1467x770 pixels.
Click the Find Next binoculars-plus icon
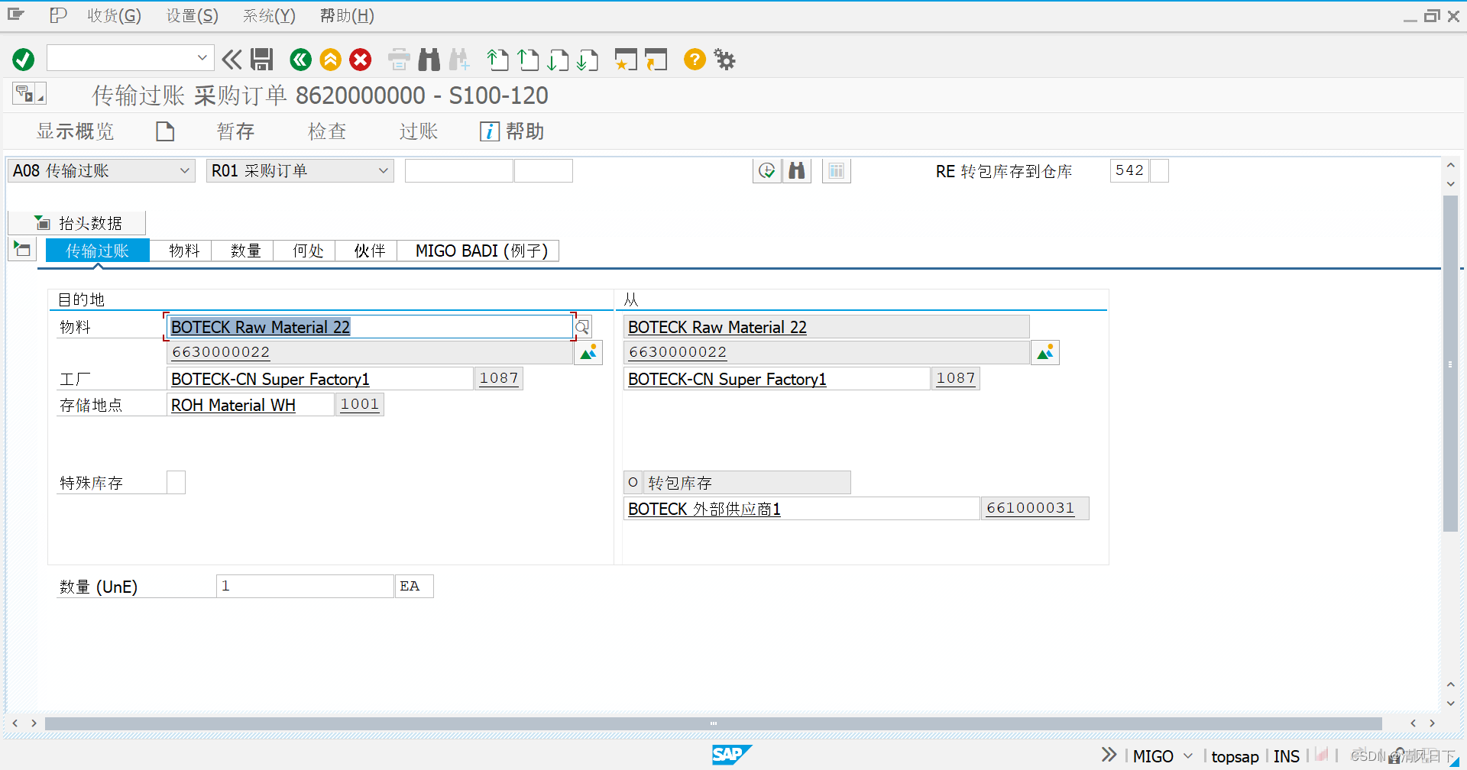tap(459, 59)
